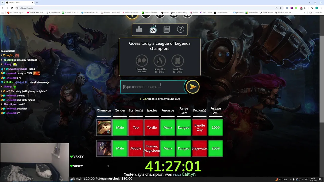Expand the tab search dropdown arrow
This screenshot has width=324, height=182.
[x=2, y=3]
